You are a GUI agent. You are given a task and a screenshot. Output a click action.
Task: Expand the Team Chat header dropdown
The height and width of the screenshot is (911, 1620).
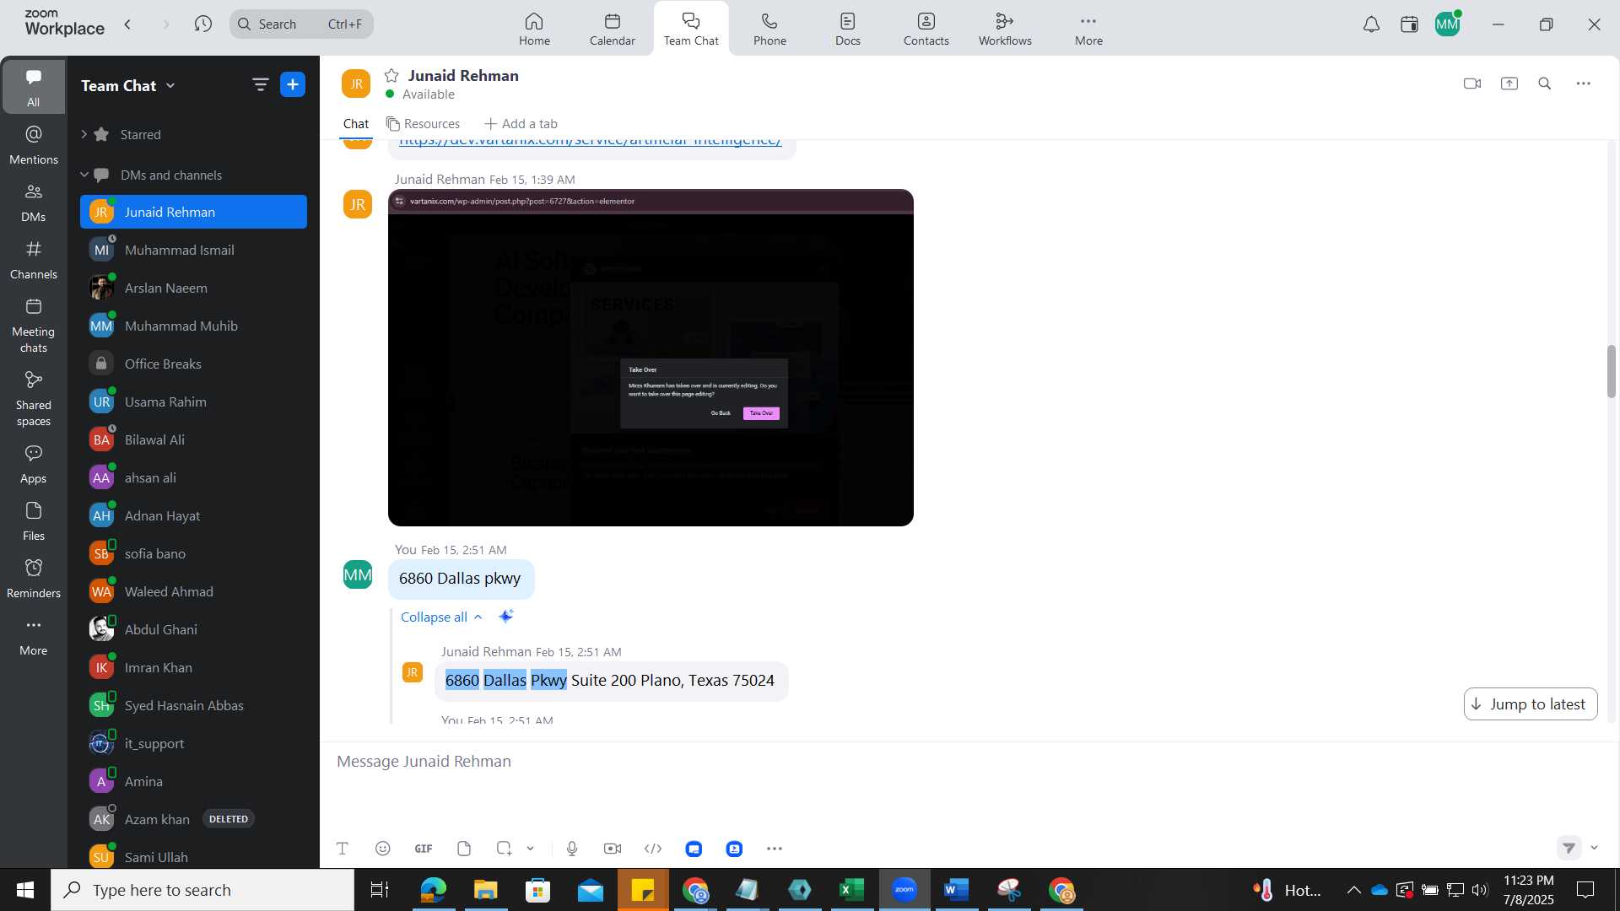point(171,85)
